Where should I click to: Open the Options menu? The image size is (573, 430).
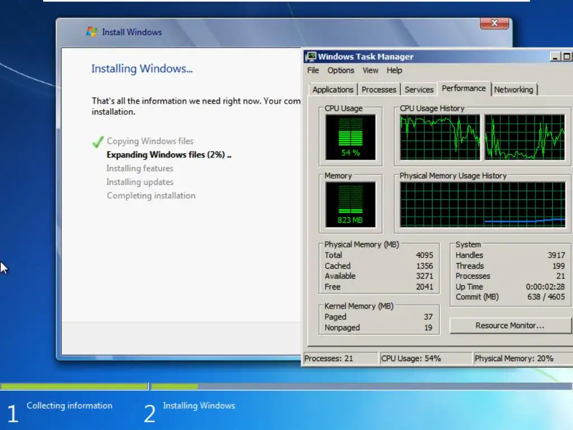(341, 70)
